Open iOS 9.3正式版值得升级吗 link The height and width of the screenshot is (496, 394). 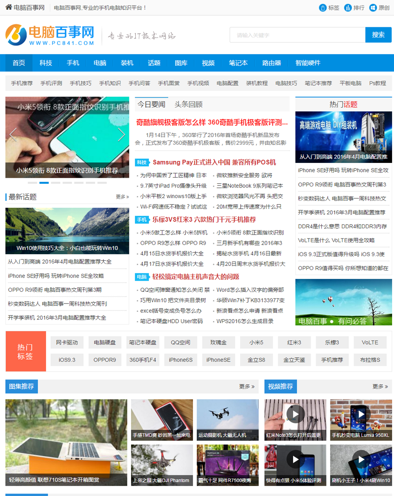341,254
